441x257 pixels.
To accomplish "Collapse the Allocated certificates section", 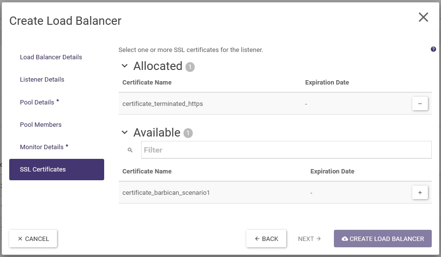I will (x=125, y=66).
